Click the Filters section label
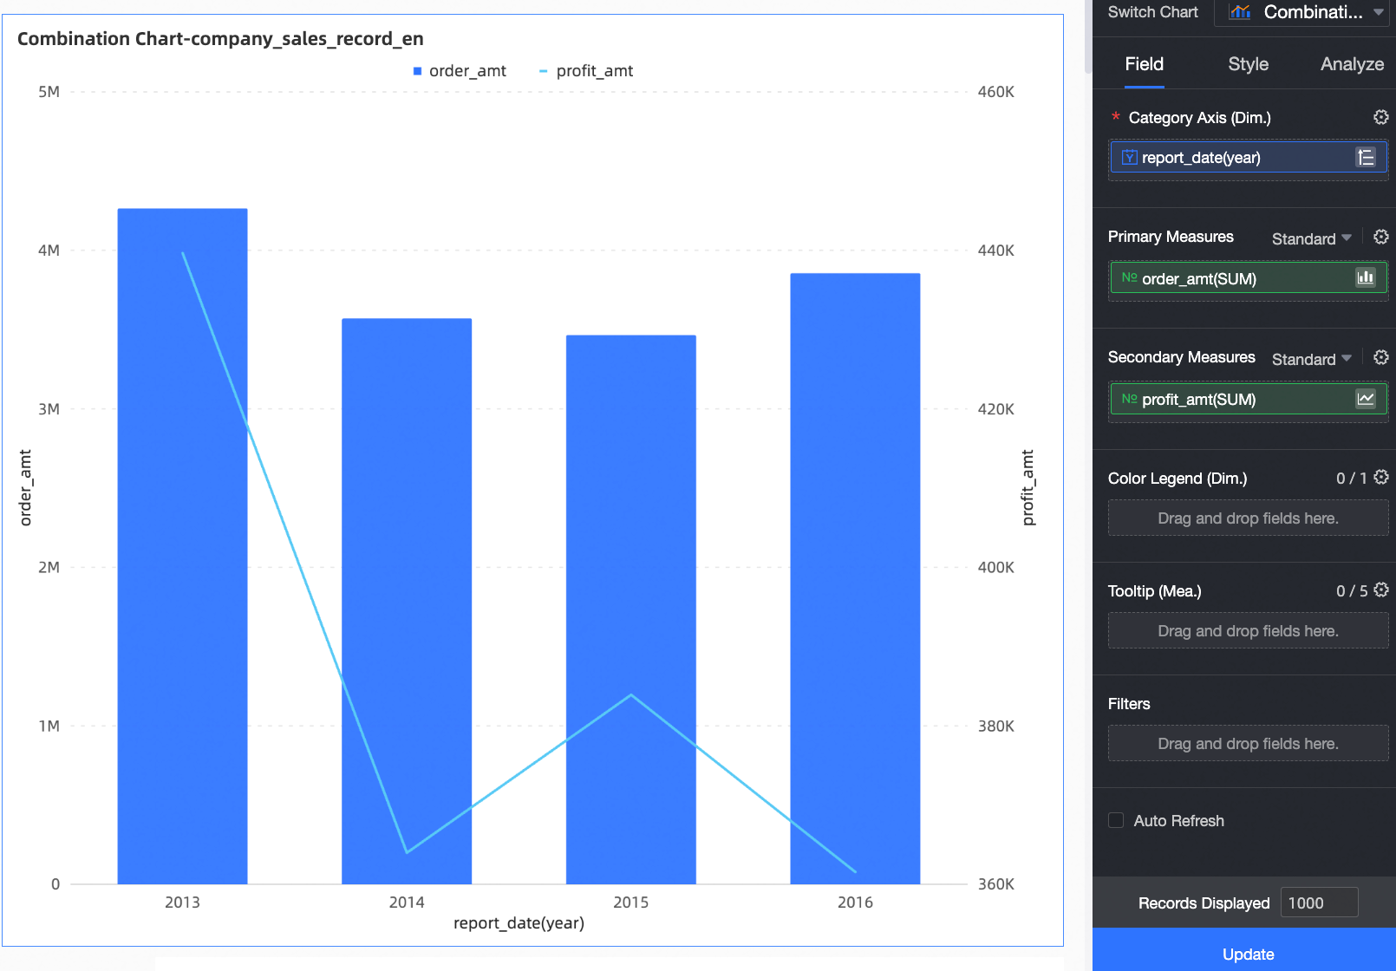This screenshot has width=1396, height=971. 1129,704
